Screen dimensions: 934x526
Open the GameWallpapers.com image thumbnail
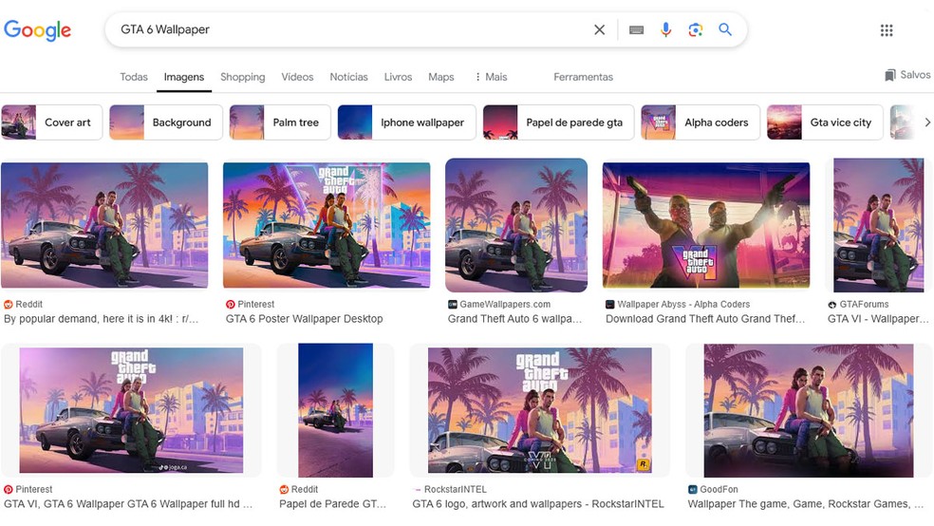tap(516, 225)
